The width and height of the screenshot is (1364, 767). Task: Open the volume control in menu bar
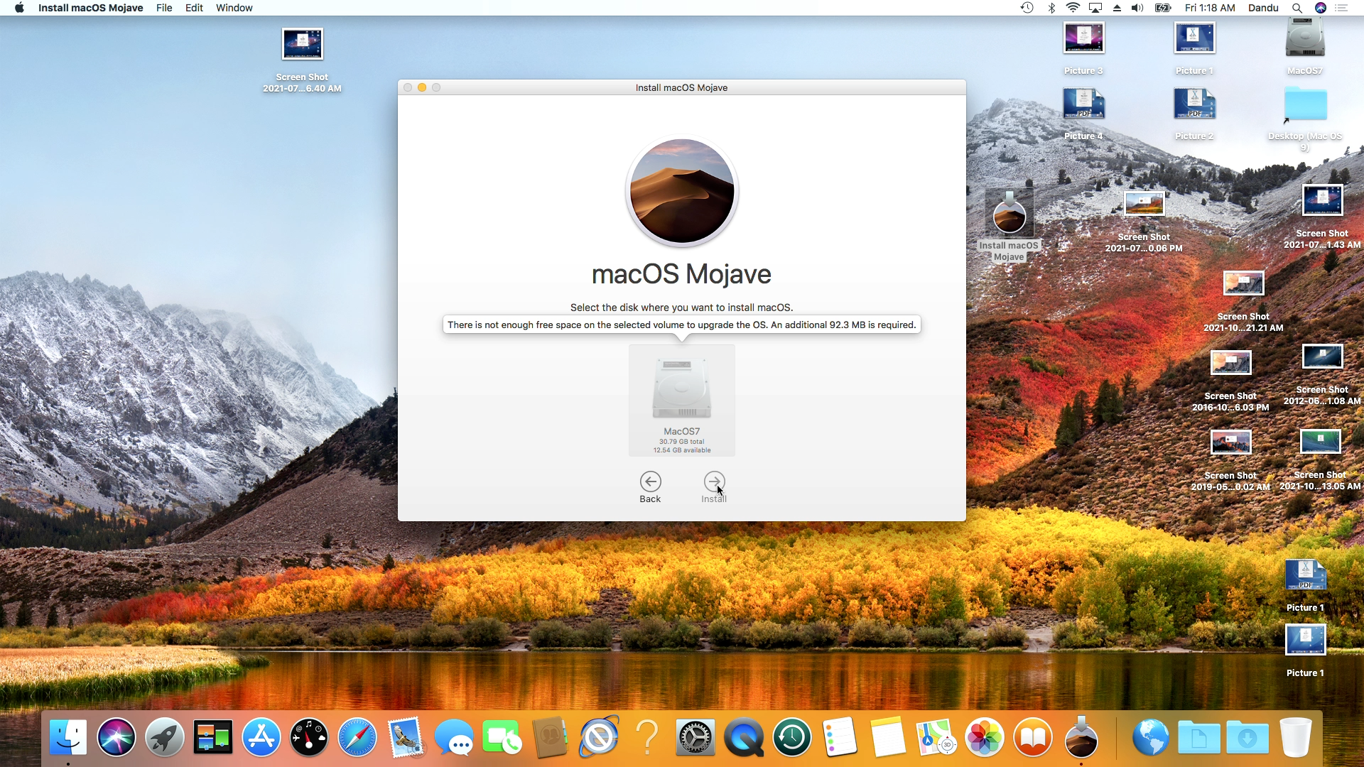pos(1137,8)
